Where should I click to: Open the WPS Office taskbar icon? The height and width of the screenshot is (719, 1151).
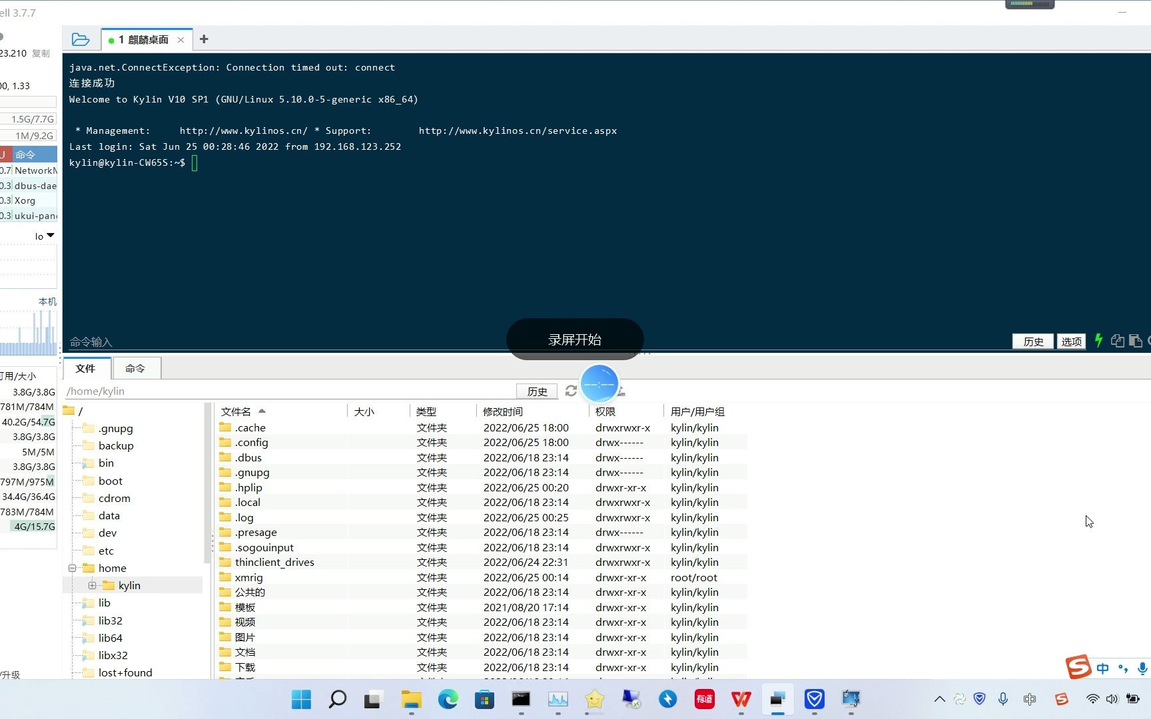pyautogui.click(x=741, y=699)
